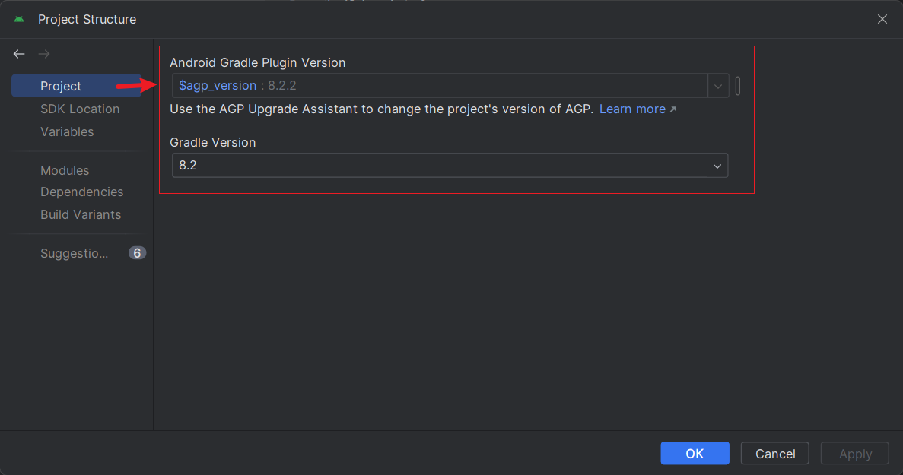The height and width of the screenshot is (475, 903).
Task: Expand the Gradle Version dropdown arrow
Action: (717, 166)
